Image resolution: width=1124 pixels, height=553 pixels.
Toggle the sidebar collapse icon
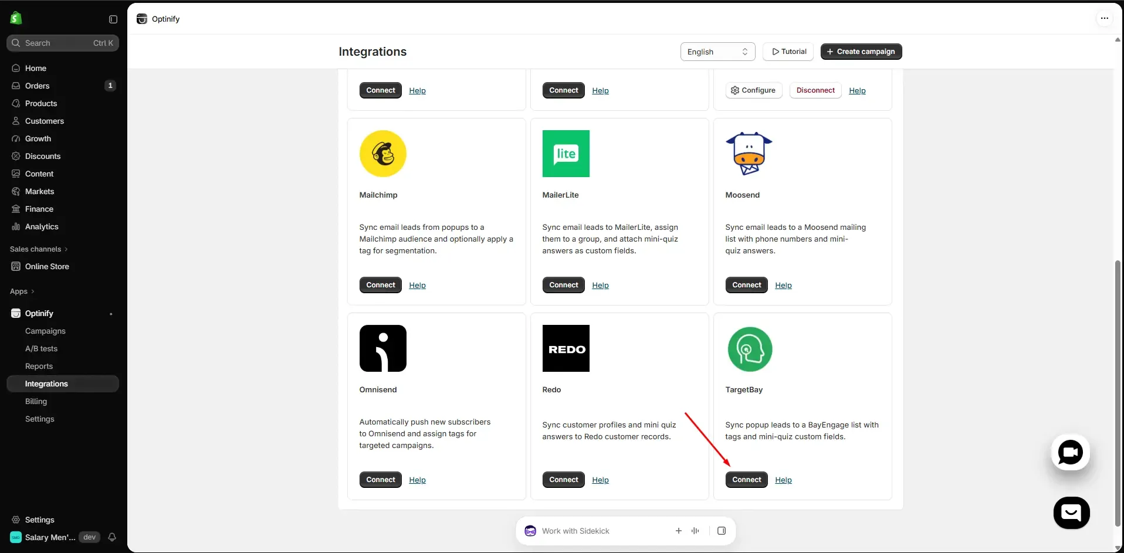113,19
